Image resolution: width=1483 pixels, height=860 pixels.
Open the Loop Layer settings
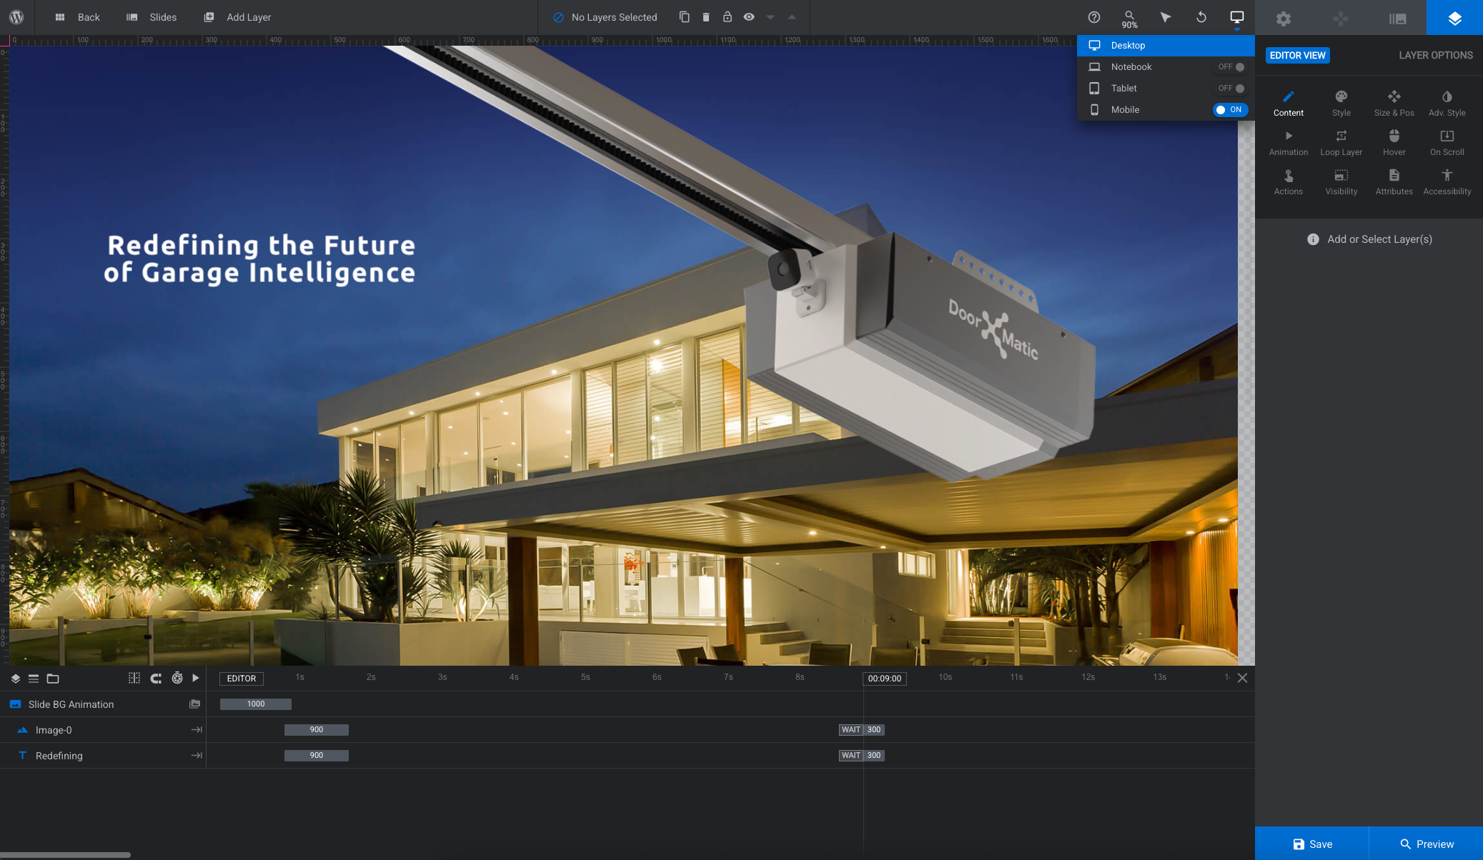1341,142
